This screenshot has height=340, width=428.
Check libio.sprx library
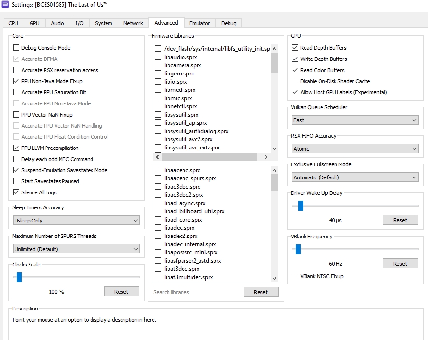click(x=158, y=82)
